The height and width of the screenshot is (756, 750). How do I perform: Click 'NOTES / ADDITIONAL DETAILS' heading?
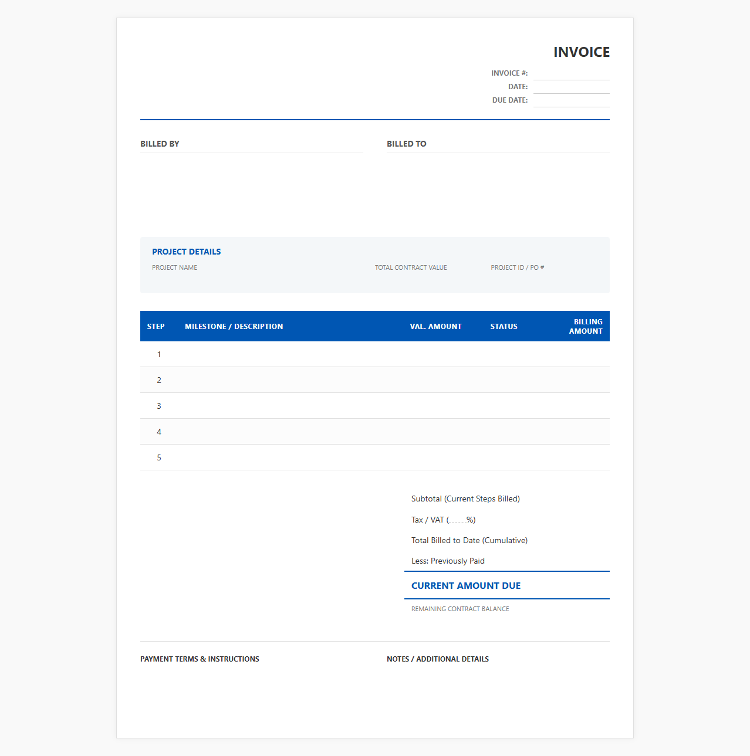(438, 659)
